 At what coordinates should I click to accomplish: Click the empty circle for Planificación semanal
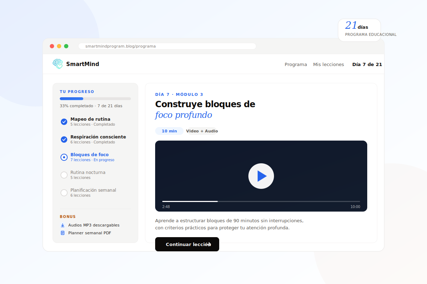pos(64,193)
